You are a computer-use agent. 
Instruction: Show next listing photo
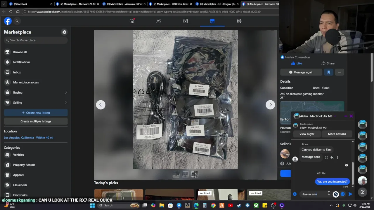point(270,105)
